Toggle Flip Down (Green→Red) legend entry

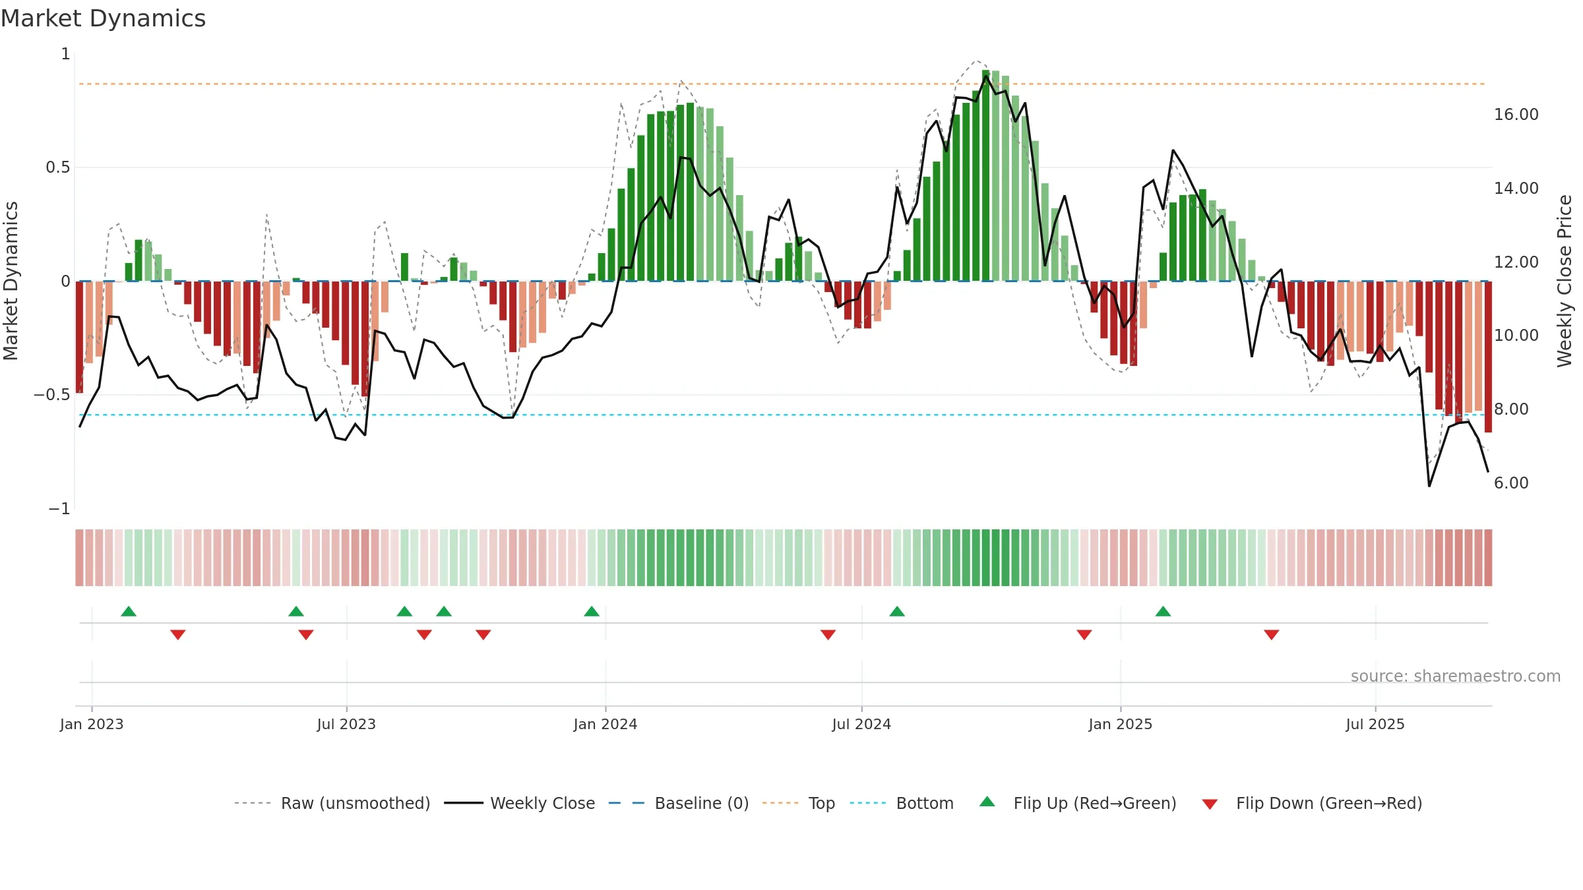[1312, 803]
